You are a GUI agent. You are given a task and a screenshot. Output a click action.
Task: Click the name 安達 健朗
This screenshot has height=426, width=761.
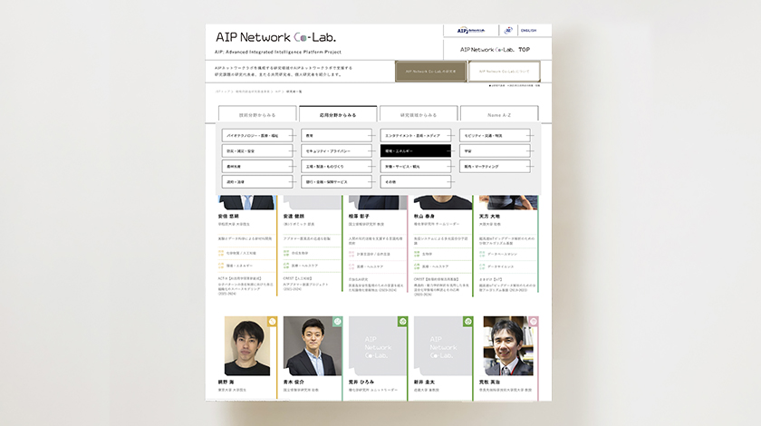[x=294, y=216]
